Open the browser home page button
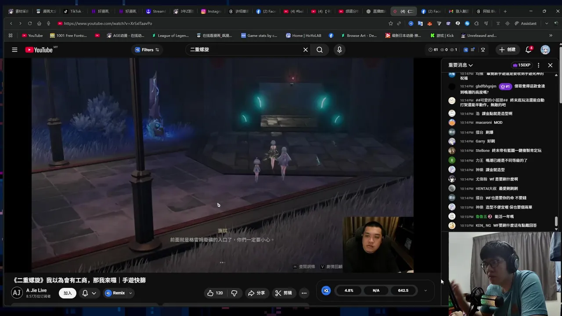 click(39, 23)
